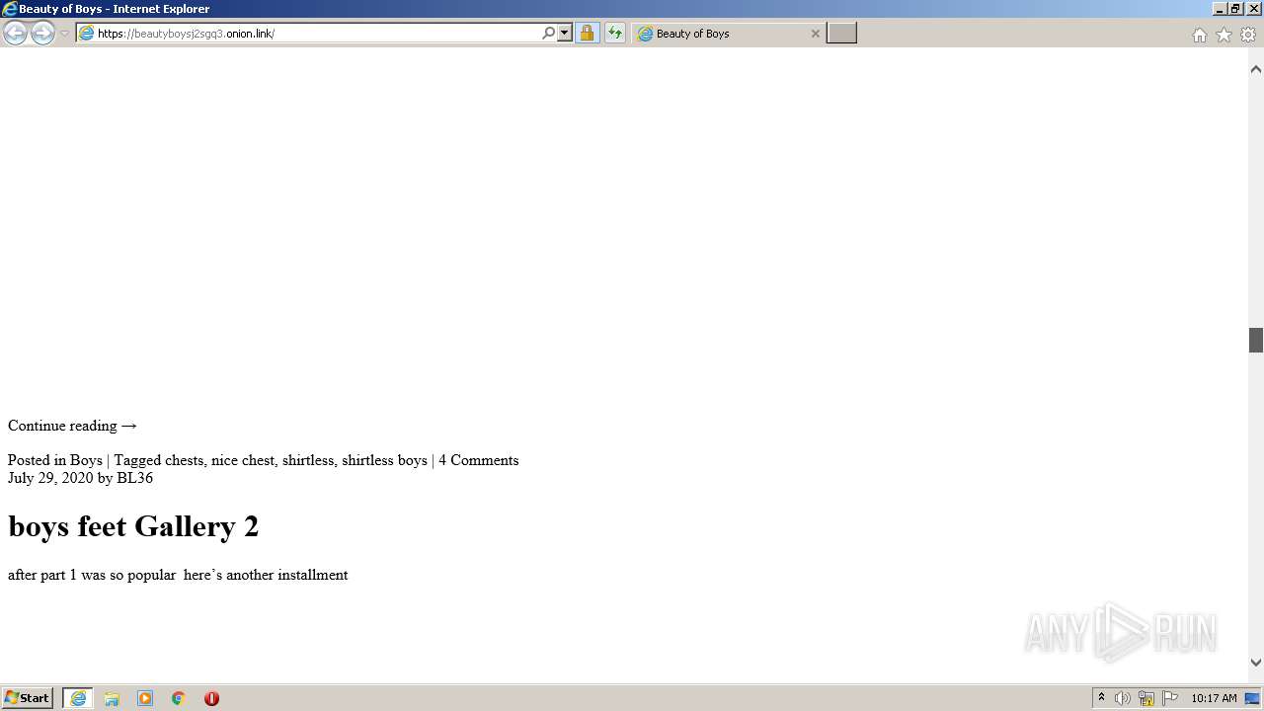Go to the Home page icon

click(1199, 35)
